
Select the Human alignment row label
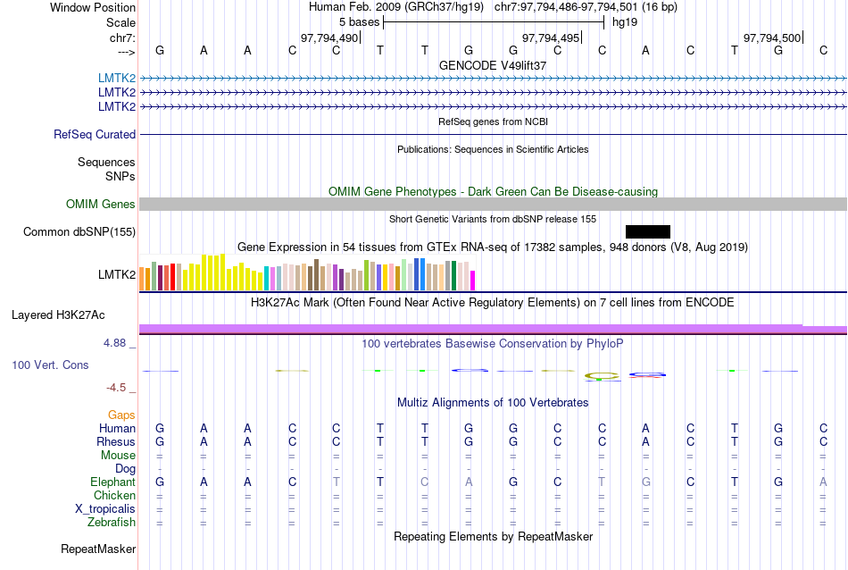117,428
